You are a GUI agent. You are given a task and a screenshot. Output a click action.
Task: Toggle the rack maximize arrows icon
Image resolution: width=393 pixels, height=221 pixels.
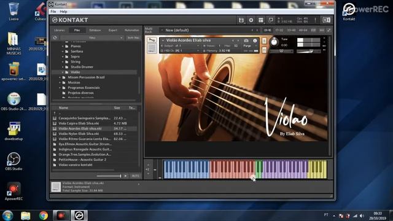coord(329,30)
